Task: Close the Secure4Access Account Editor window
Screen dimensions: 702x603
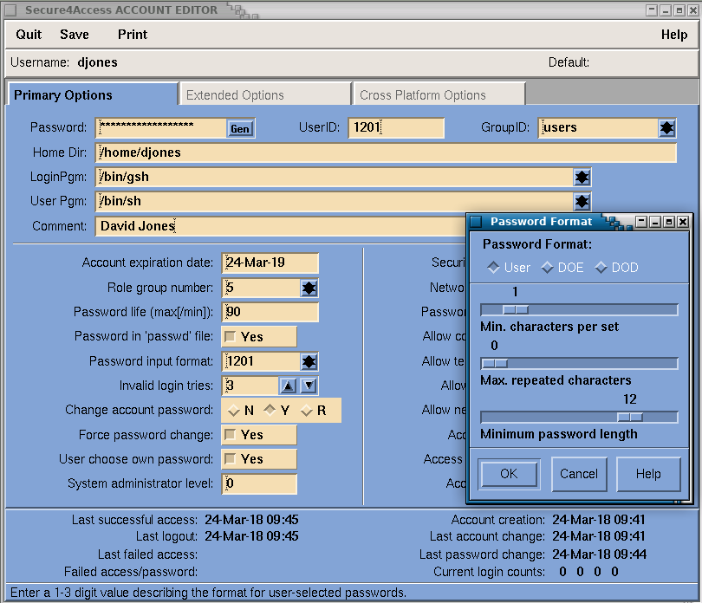Action: [x=693, y=10]
